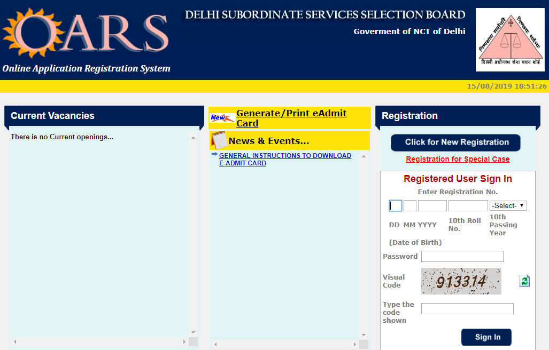
Task: Focus the MM month field
Action: click(x=410, y=205)
